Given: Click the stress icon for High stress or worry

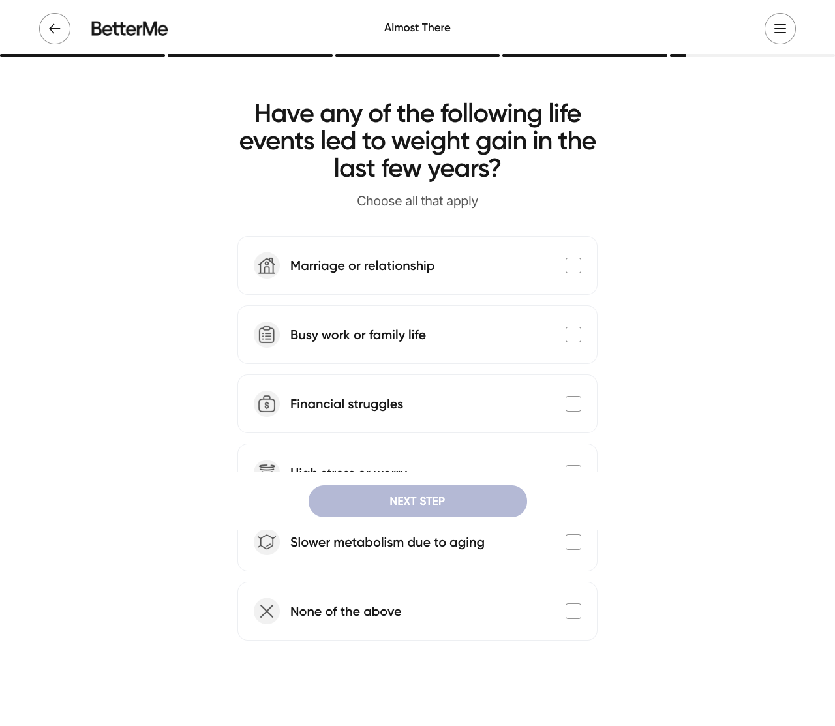Looking at the screenshot, I should tap(267, 471).
